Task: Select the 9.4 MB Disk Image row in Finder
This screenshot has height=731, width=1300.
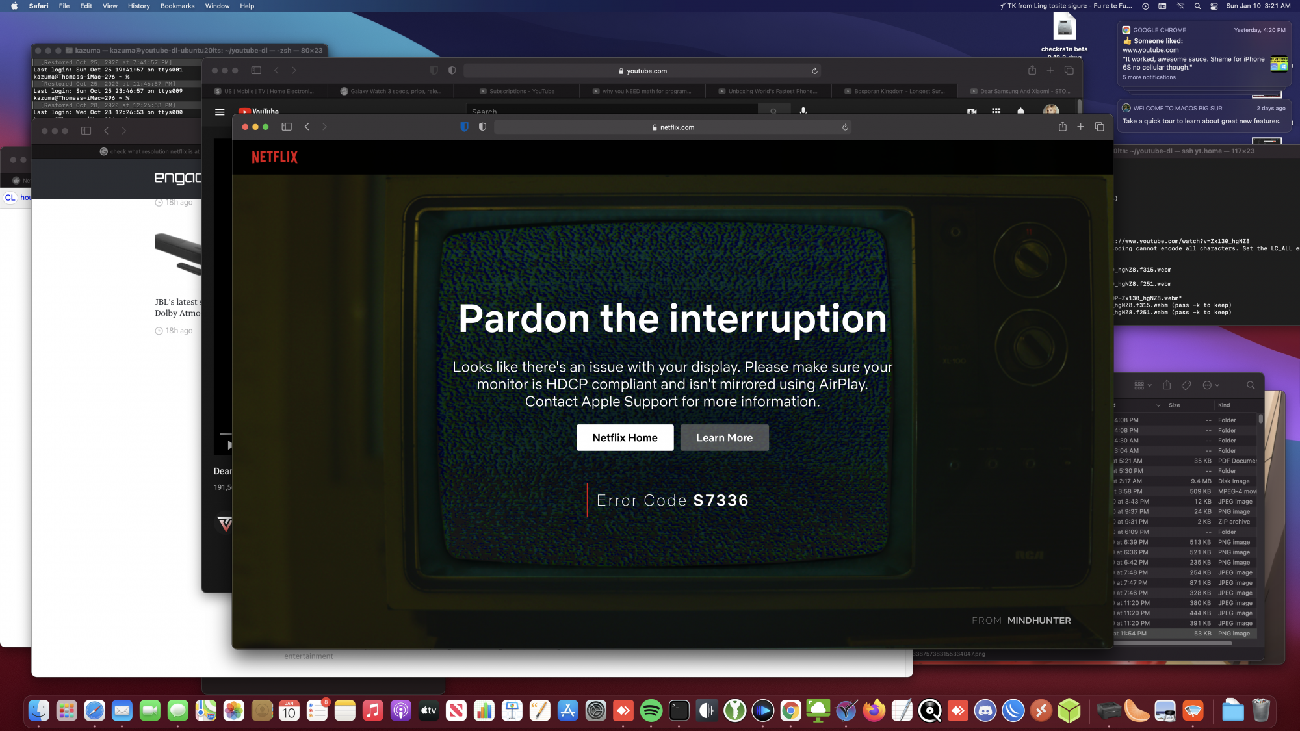Action: pos(1186,481)
